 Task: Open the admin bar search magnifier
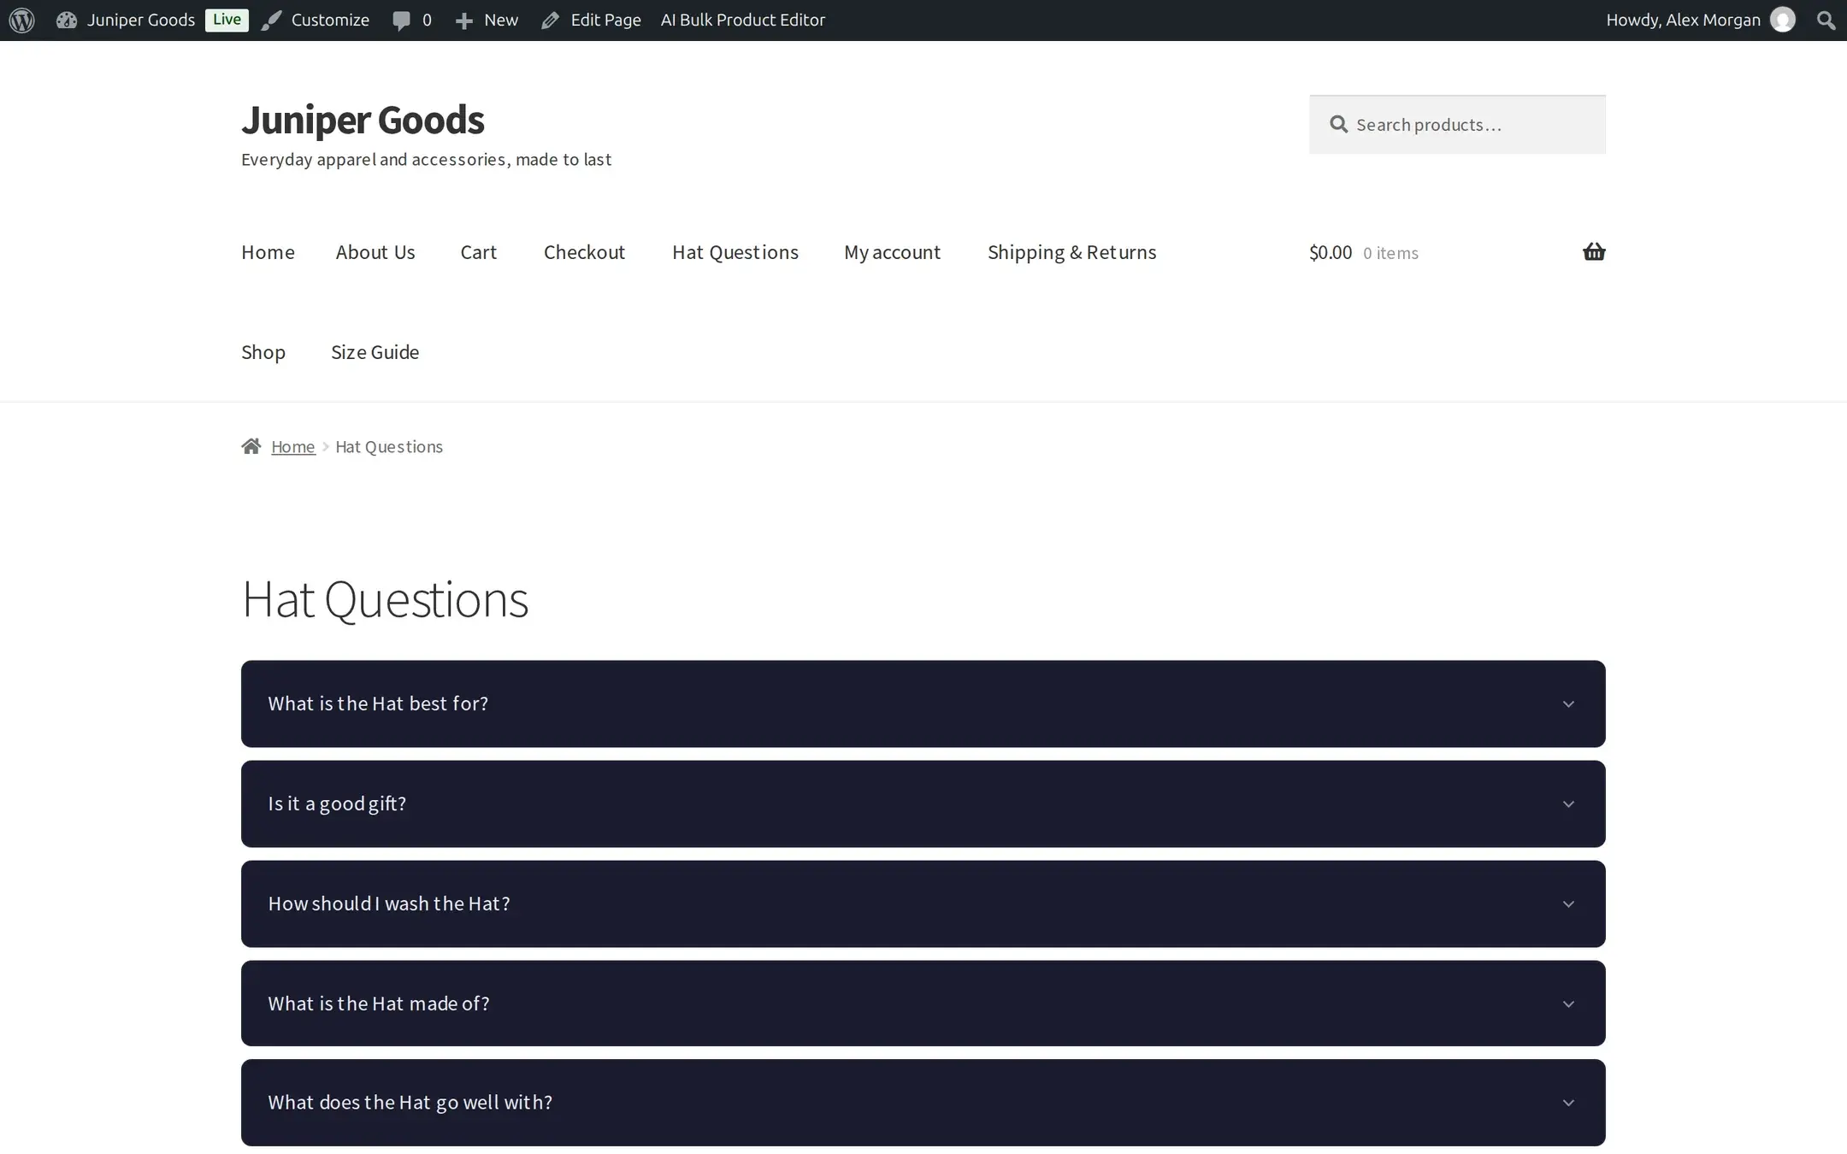coord(1826,20)
